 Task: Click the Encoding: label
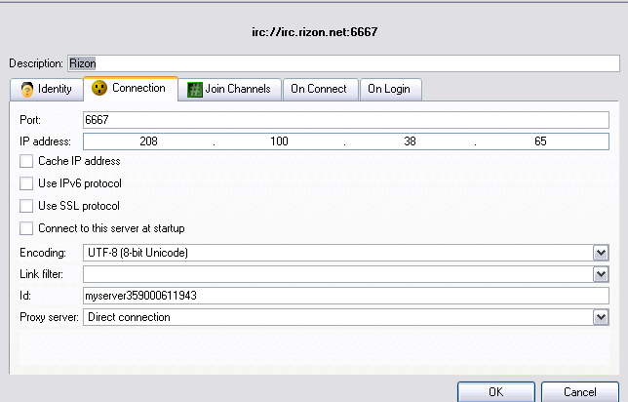click(43, 253)
